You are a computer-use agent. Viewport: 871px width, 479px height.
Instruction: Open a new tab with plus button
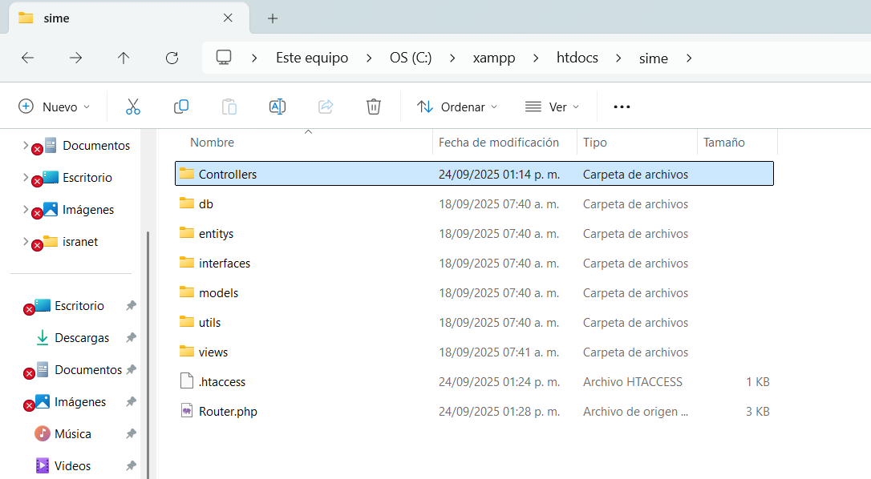273,18
